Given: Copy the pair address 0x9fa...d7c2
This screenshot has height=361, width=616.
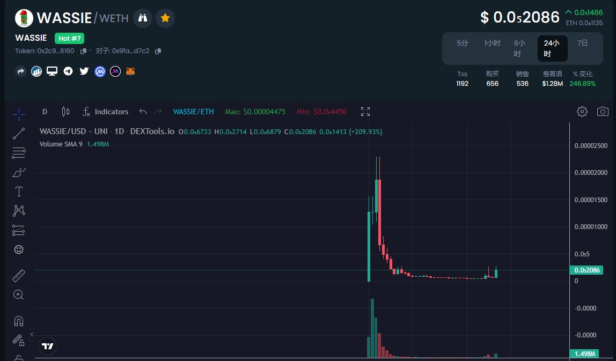Looking at the screenshot, I should pos(158,51).
